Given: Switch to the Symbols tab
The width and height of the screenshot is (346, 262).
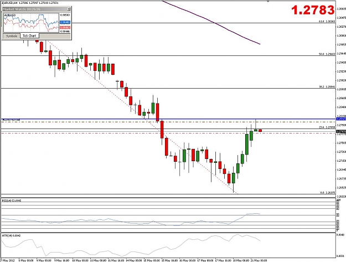Looking at the screenshot, I should [x=12, y=36].
